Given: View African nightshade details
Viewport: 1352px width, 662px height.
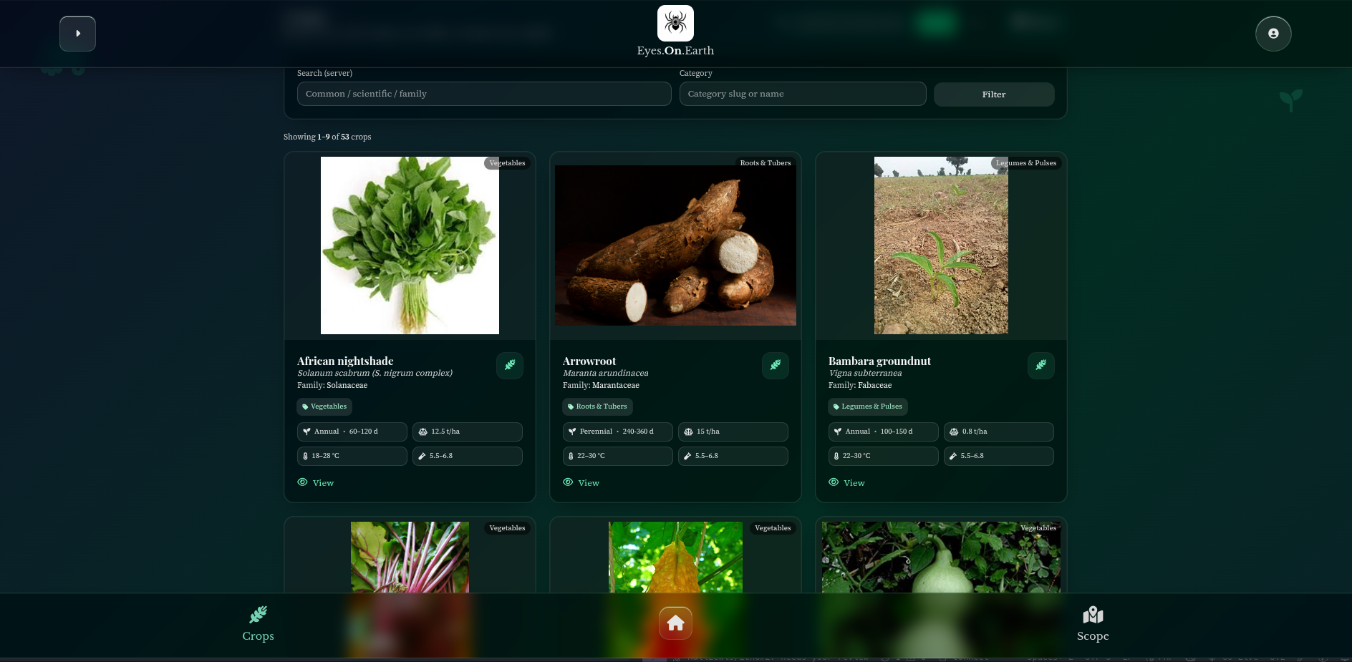Looking at the screenshot, I should [x=316, y=483].
